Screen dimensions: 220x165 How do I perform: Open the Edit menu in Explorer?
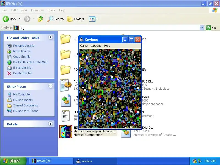point(14,10)
